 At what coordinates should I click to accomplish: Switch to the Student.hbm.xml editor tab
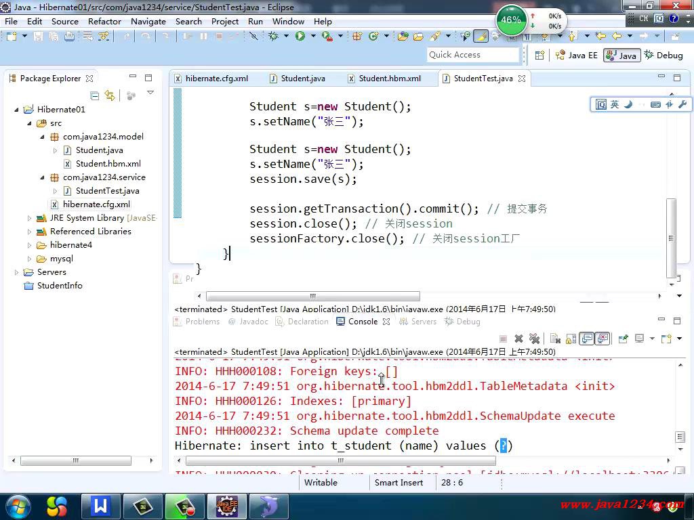point(384,79)
